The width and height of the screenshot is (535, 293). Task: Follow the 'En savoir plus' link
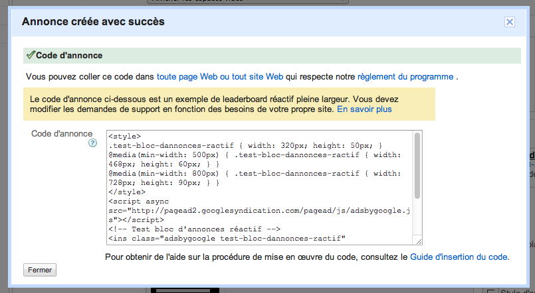tap(364, 109)
